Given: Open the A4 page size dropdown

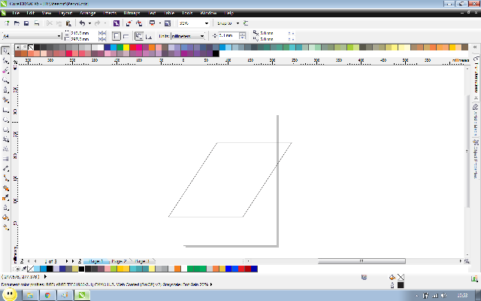Looking at the screenshot, I should coord(59,36).
